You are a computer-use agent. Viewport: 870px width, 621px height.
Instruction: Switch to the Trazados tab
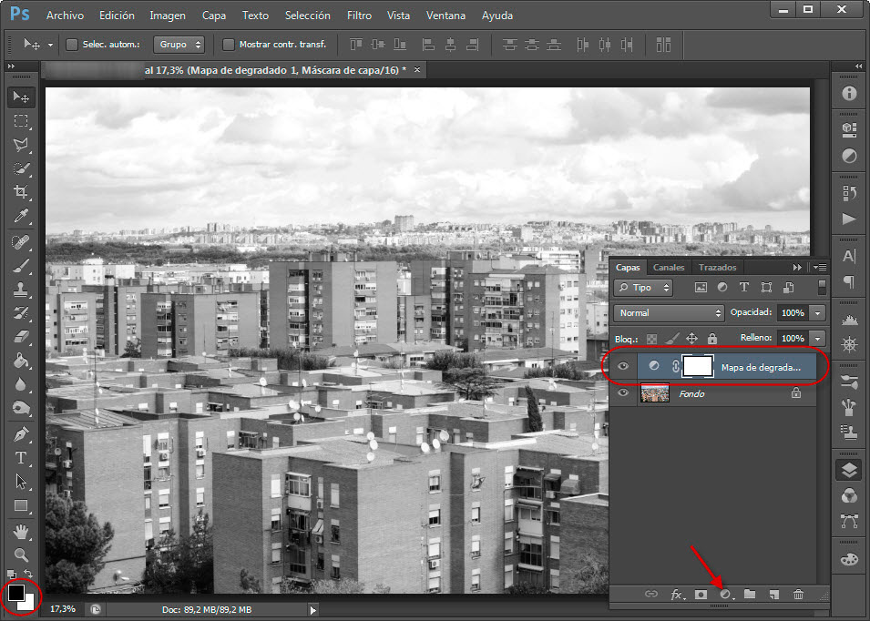717,268
